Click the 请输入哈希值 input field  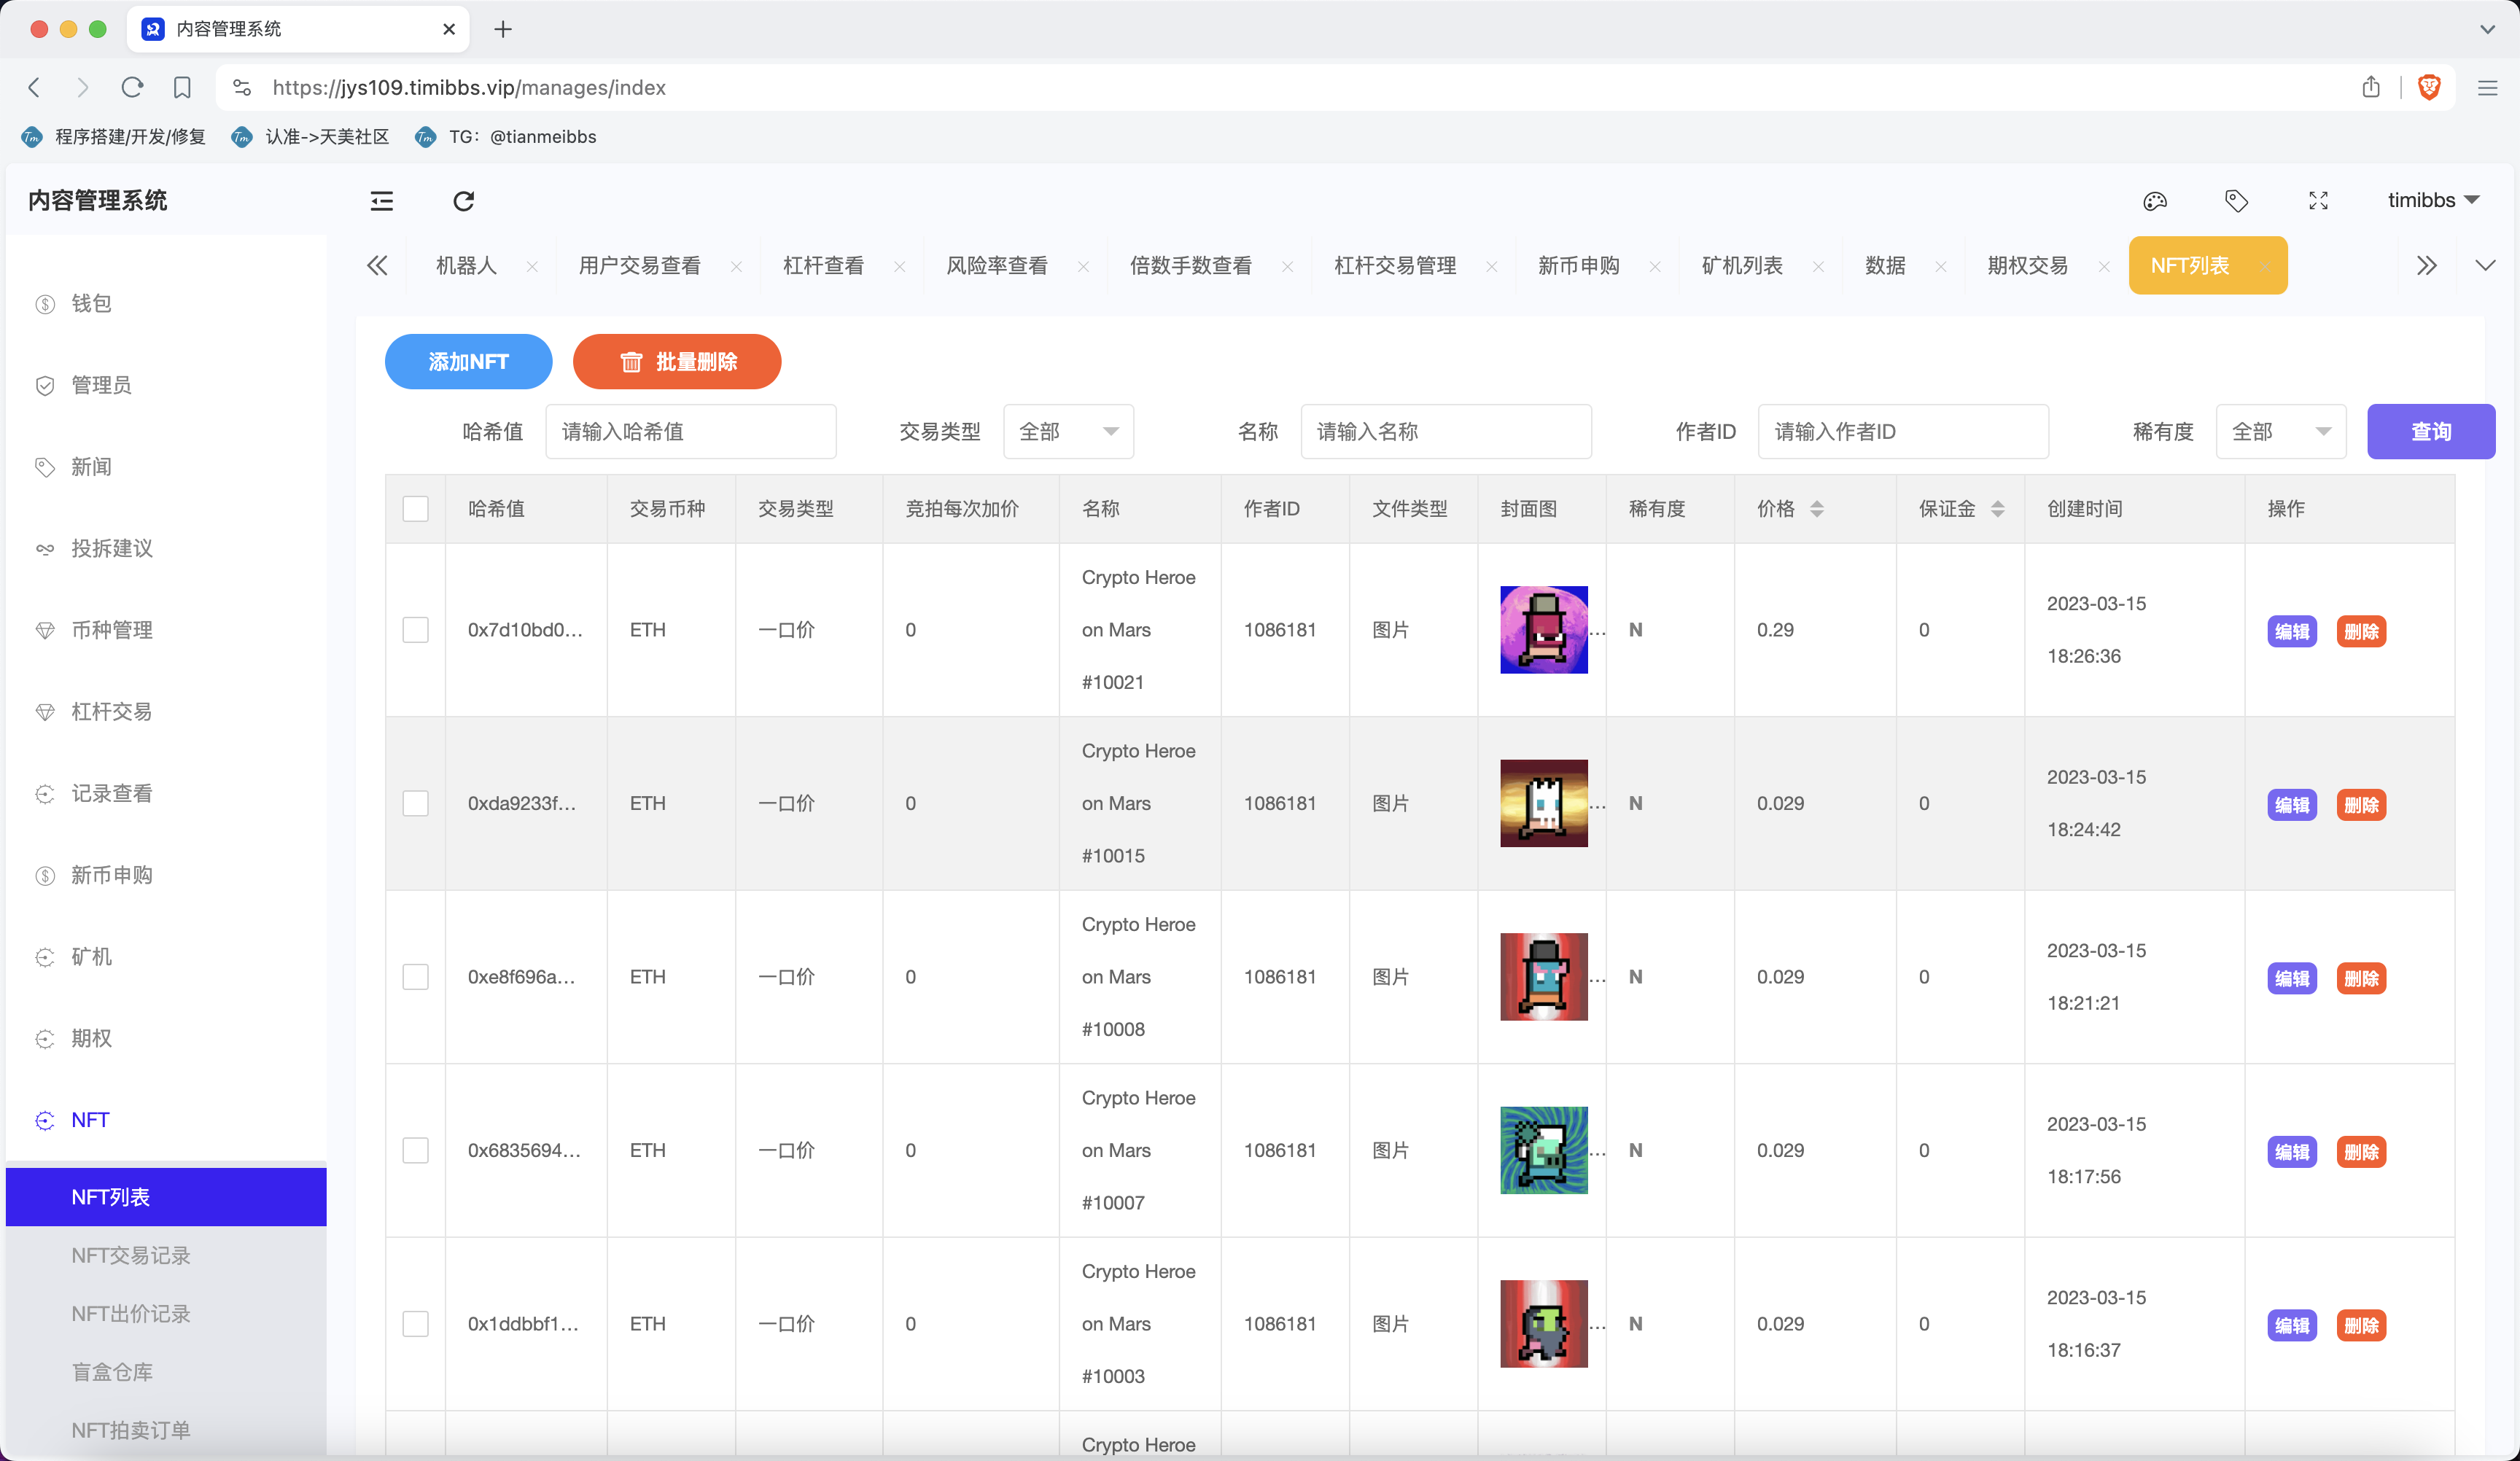pos(690,432)
